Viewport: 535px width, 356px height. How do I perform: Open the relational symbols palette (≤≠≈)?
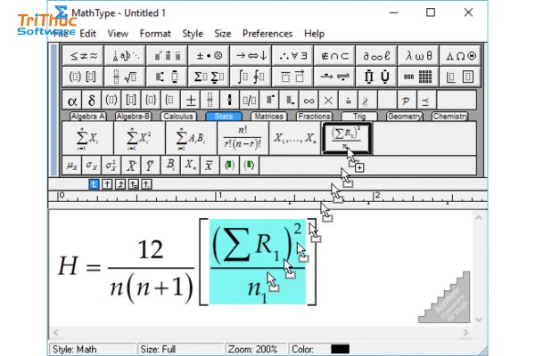click(83, 55)
